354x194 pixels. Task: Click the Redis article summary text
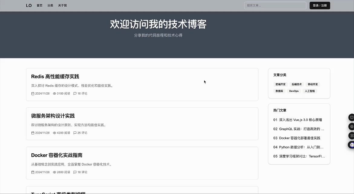[73, 86]
